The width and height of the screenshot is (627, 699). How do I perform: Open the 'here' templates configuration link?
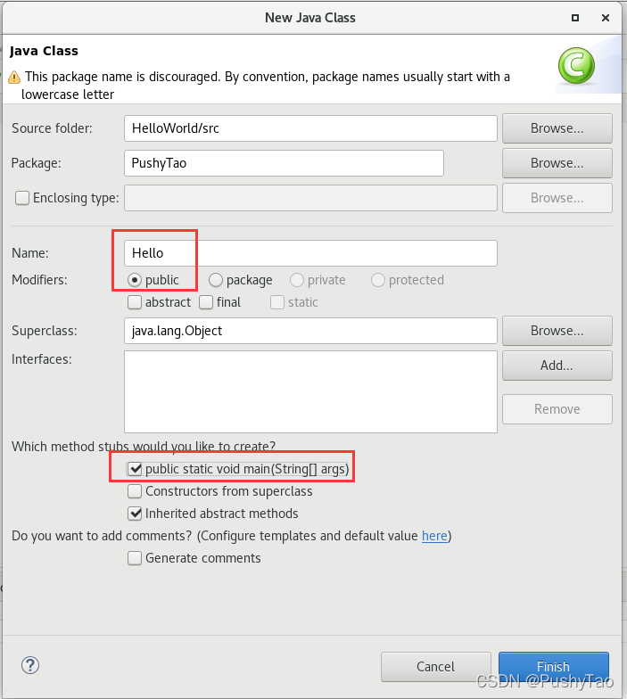point(434,536)
